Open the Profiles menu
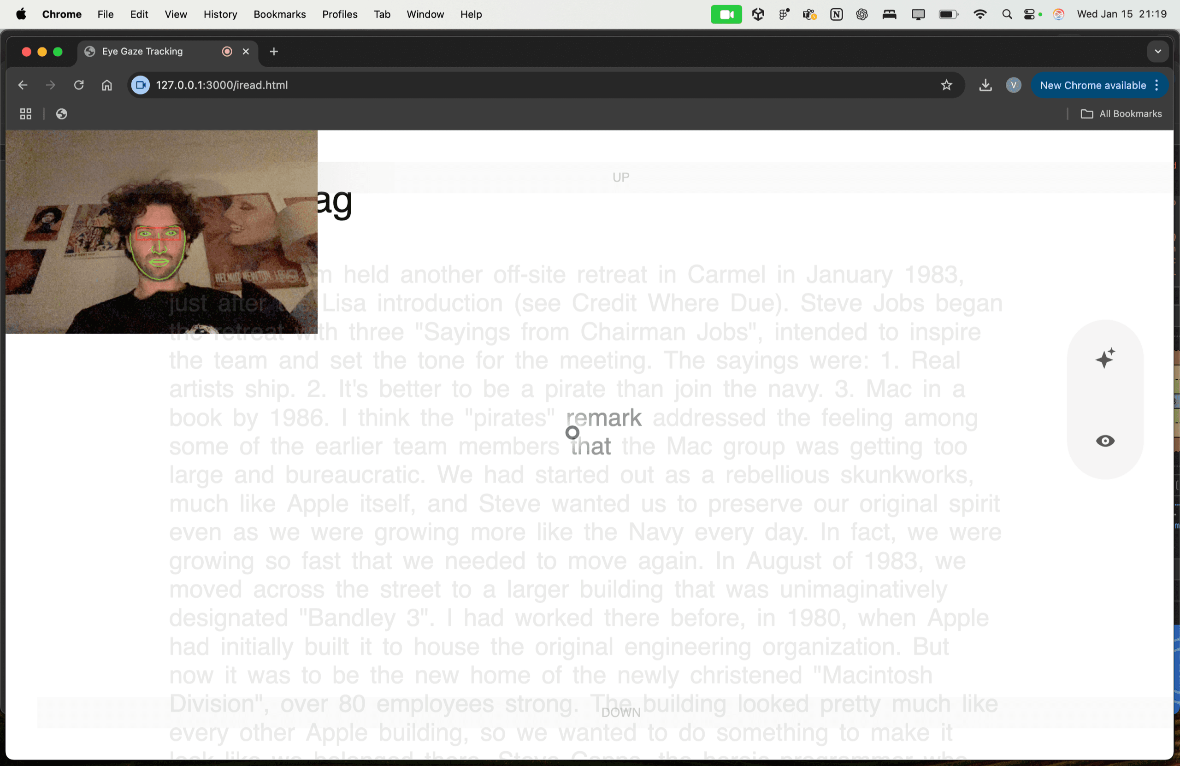 tap(340, 14)
